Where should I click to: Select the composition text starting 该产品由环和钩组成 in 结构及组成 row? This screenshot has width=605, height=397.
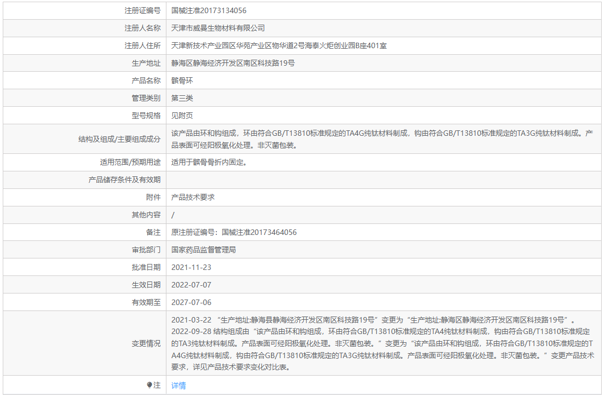click(x=382, y=139)
